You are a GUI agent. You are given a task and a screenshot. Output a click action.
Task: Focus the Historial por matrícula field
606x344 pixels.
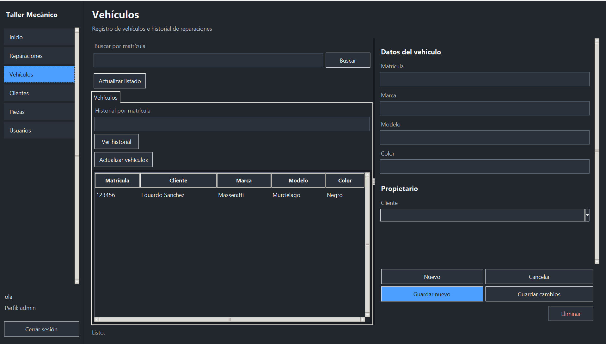click(232, 124)
